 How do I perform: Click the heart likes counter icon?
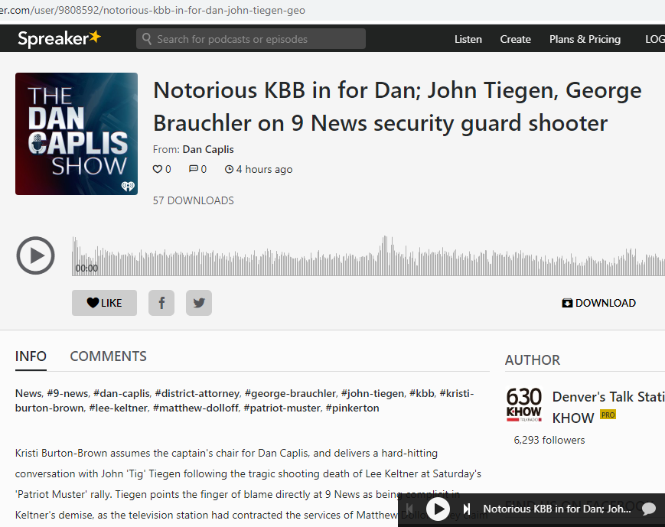[x=158, y=169]
